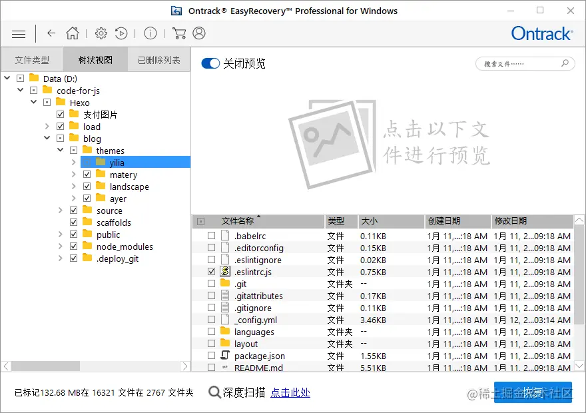Click the package.json file icon
Viewport: 586px width, 413px height.
(x=225, y=355)
